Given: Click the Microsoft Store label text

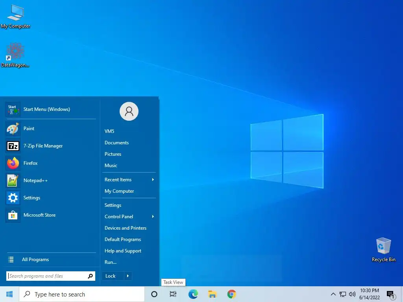Looking at the screenshot, I should point(40,215).
